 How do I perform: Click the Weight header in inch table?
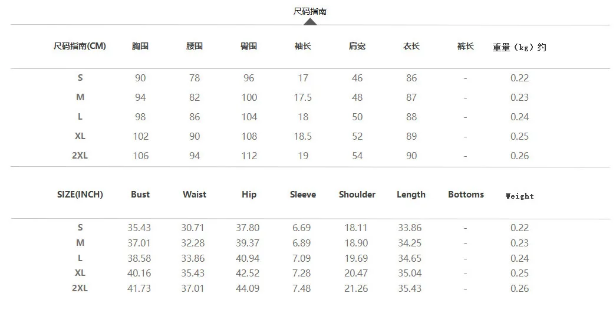(519, 196)
